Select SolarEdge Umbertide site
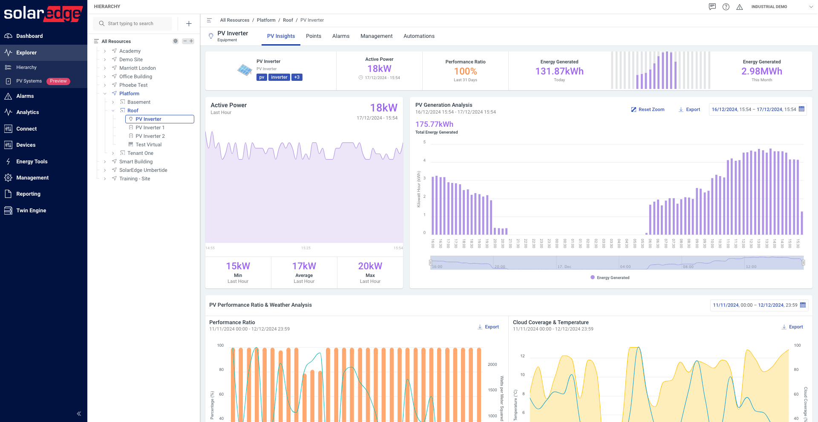This screenshot has width=818, height=422. [143, 170]
